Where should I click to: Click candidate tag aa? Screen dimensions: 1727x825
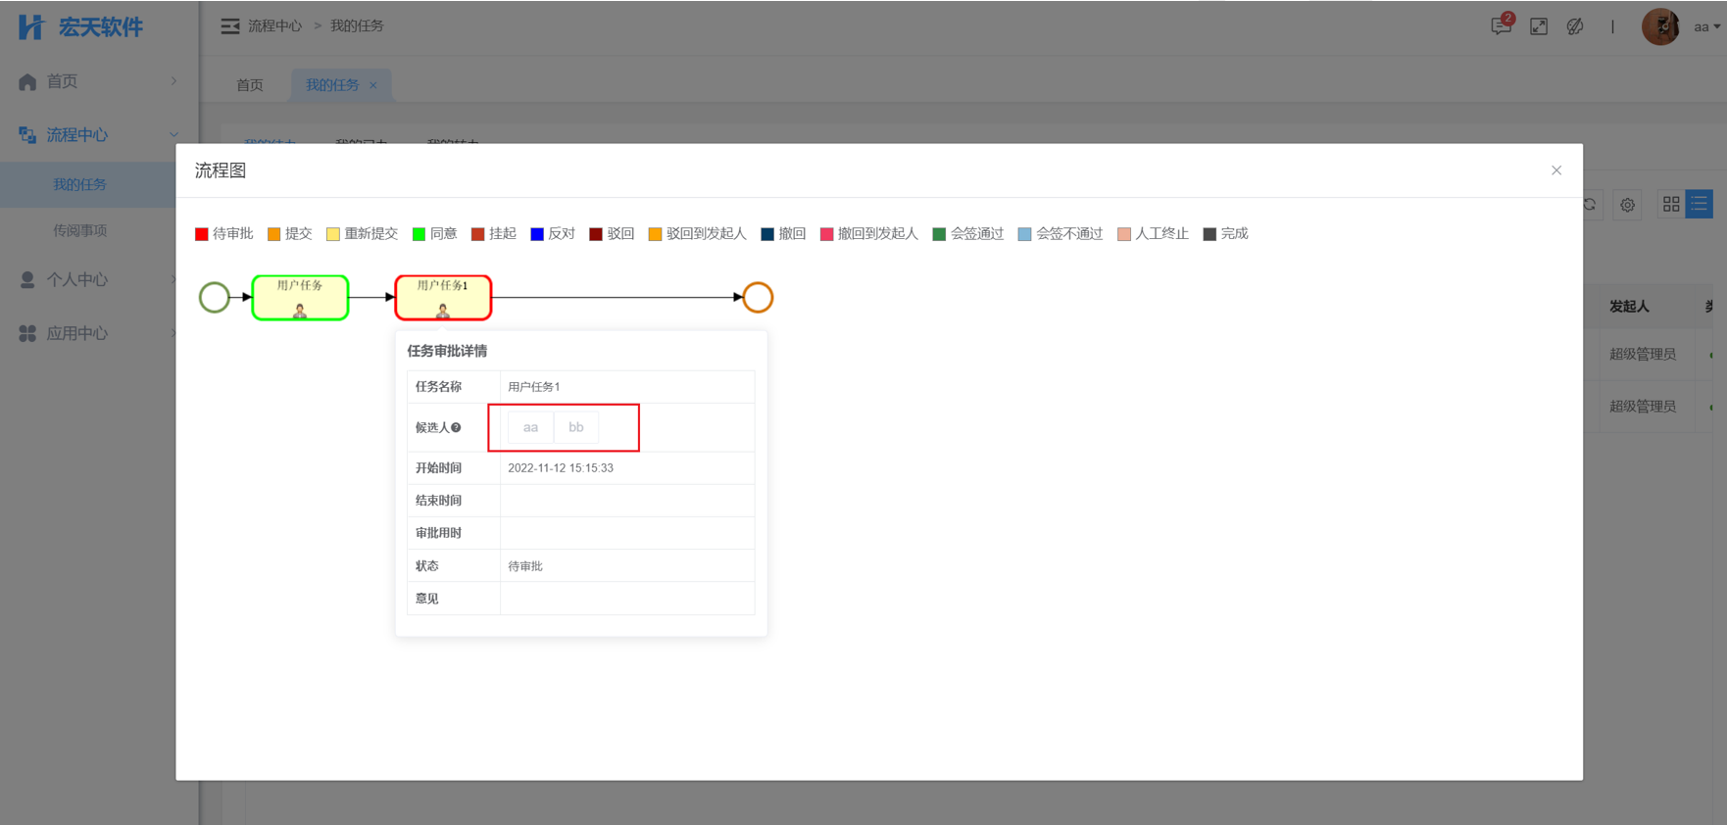tap(530, 427)
